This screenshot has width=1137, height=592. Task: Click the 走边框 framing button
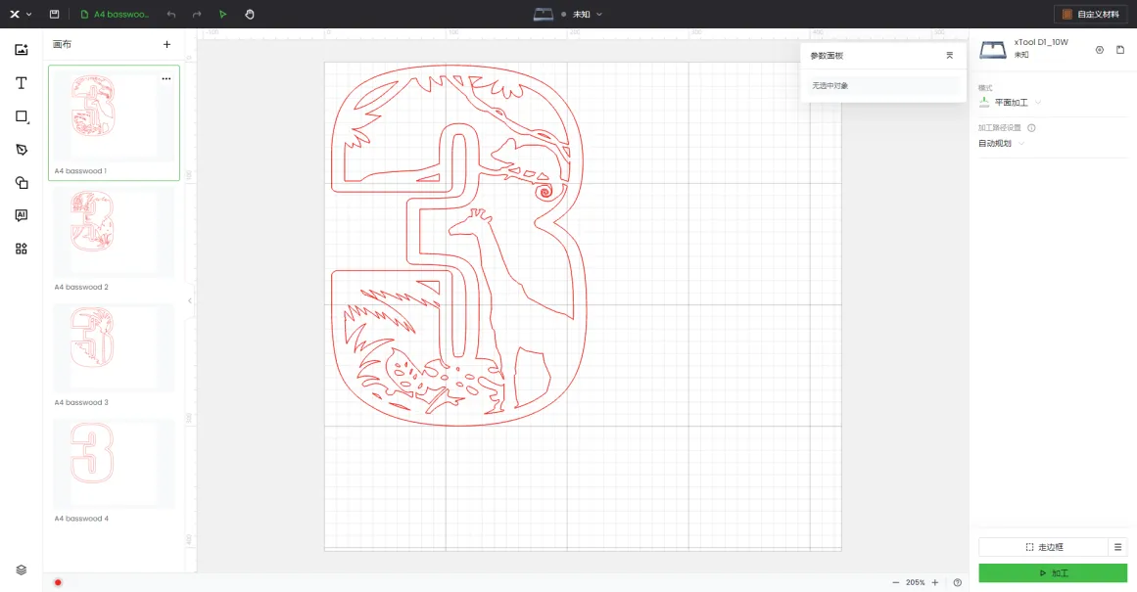(1044, 547)
